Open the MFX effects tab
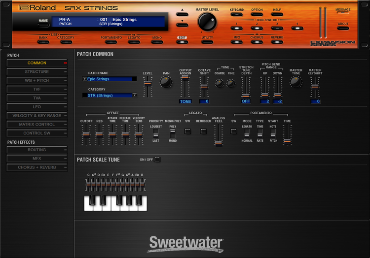 pyautogui.click(x=37, y=159)
